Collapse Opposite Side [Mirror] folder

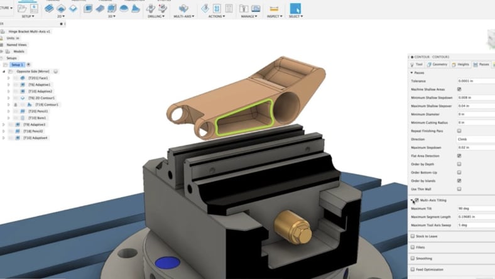point(4,72)
